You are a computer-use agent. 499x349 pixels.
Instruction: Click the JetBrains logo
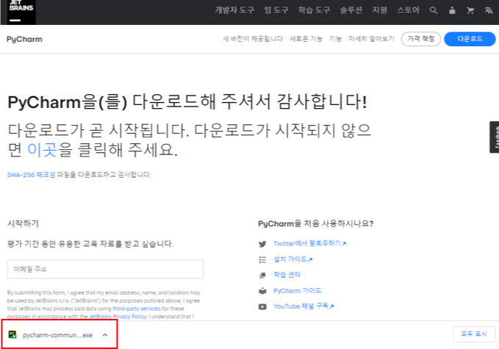pyautogui.click(x=21, y=12)
